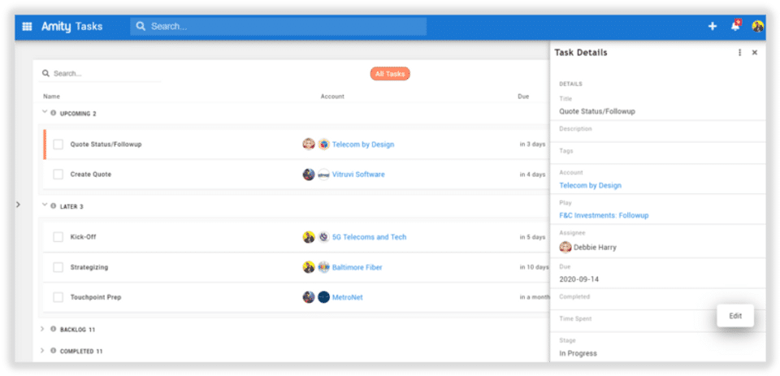This screenshot has width=780, height=376.
Task: Open Telecom by Design link in Task Details
Action: [x=591, y=185]
